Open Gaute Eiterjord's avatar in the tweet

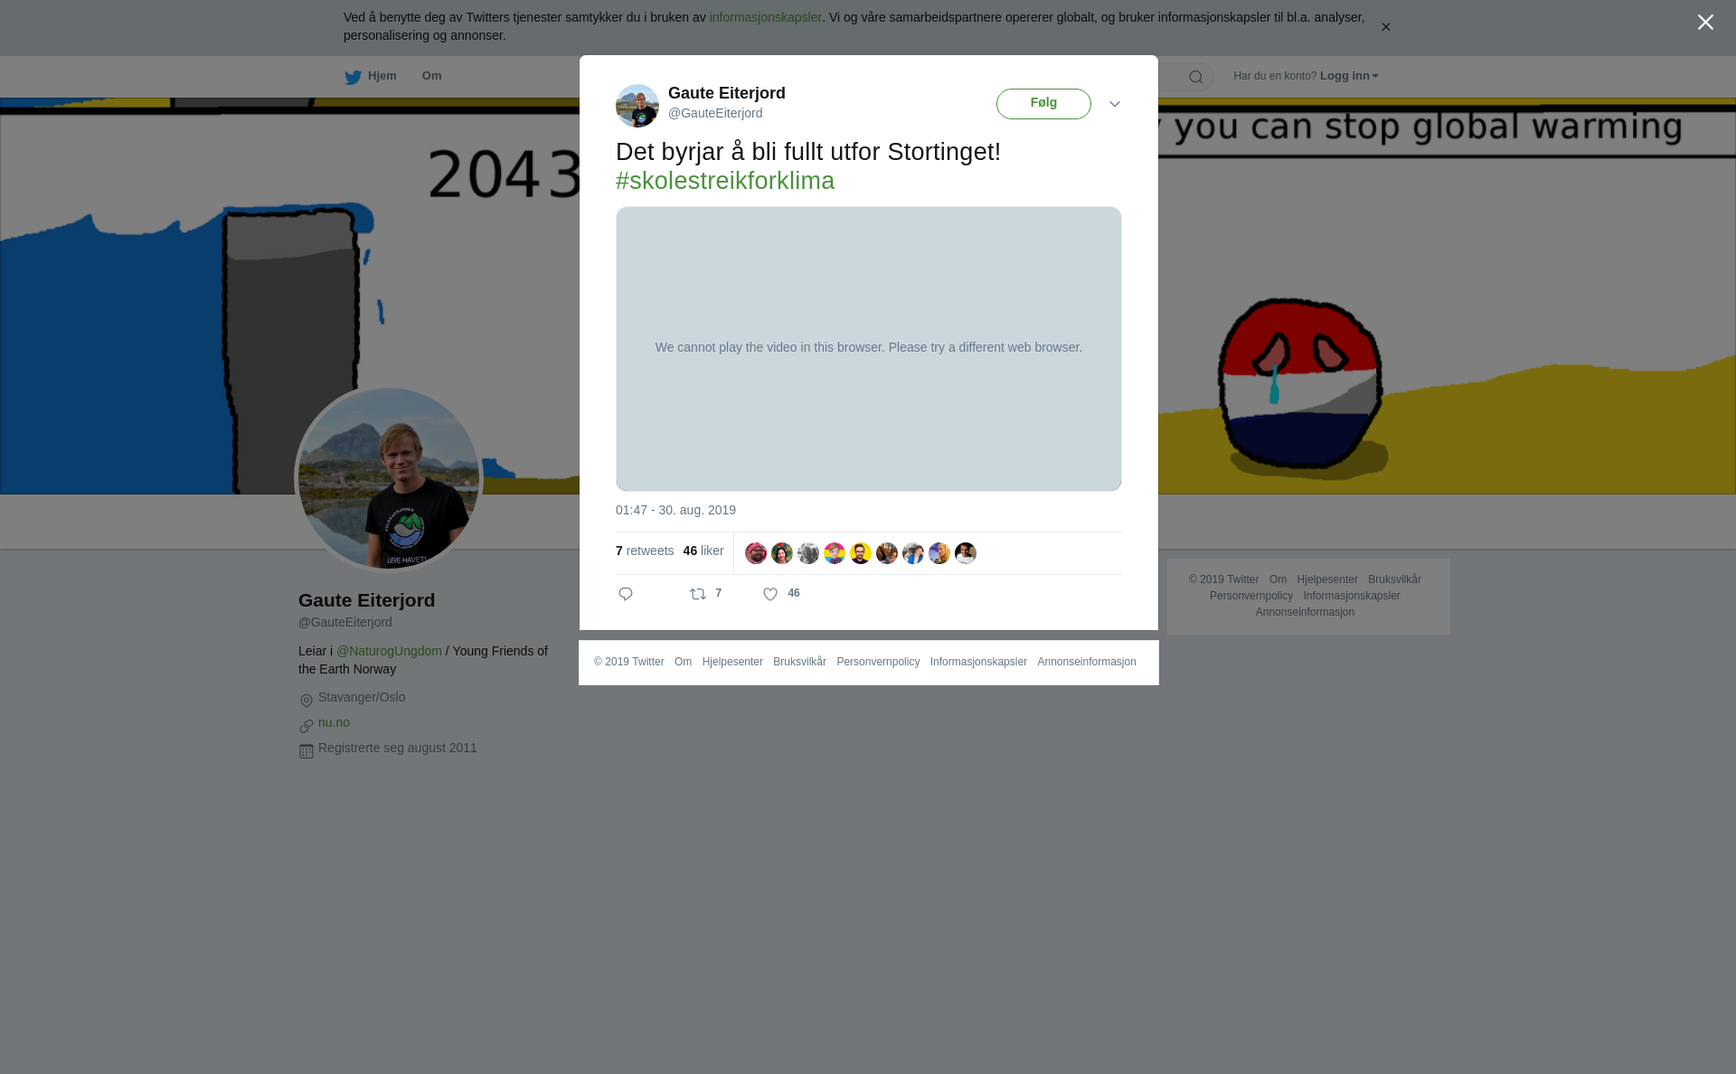[637, 106]
